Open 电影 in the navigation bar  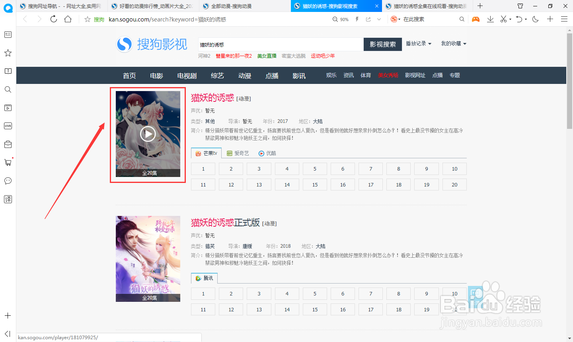pos(156,76)
